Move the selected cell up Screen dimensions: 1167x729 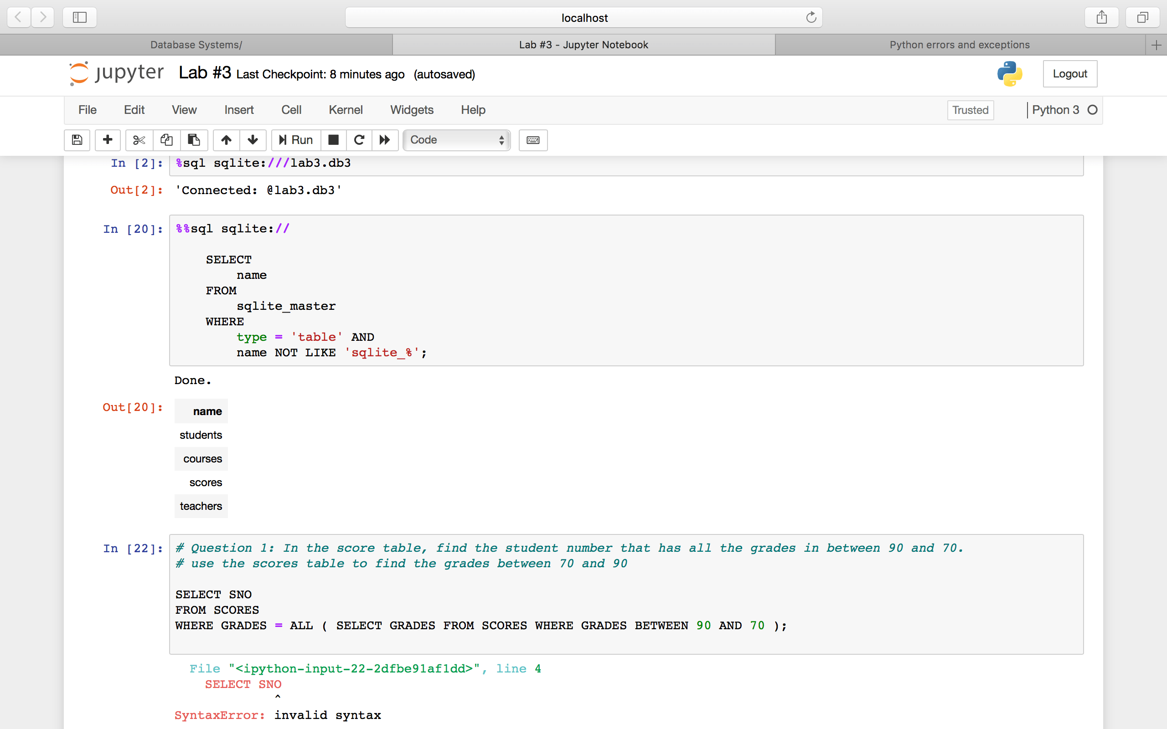[x=225, y=140]
